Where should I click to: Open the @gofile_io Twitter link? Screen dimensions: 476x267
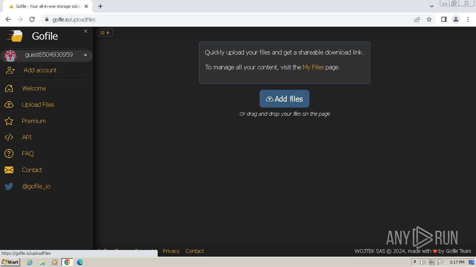36,186
